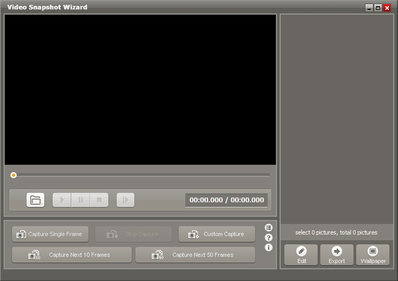398x281 pixels.
Task: Capture the next 10 frames
Action: (x=72, y=255)
